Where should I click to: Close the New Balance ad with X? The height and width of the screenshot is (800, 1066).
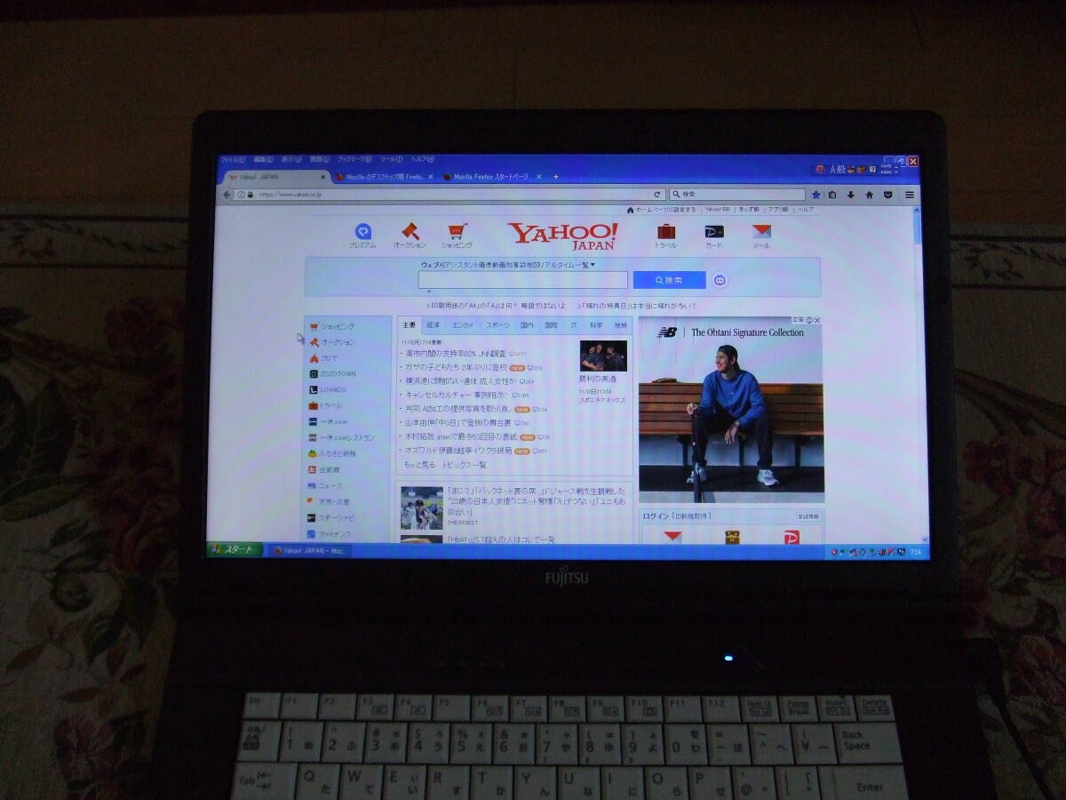point(816,320)
